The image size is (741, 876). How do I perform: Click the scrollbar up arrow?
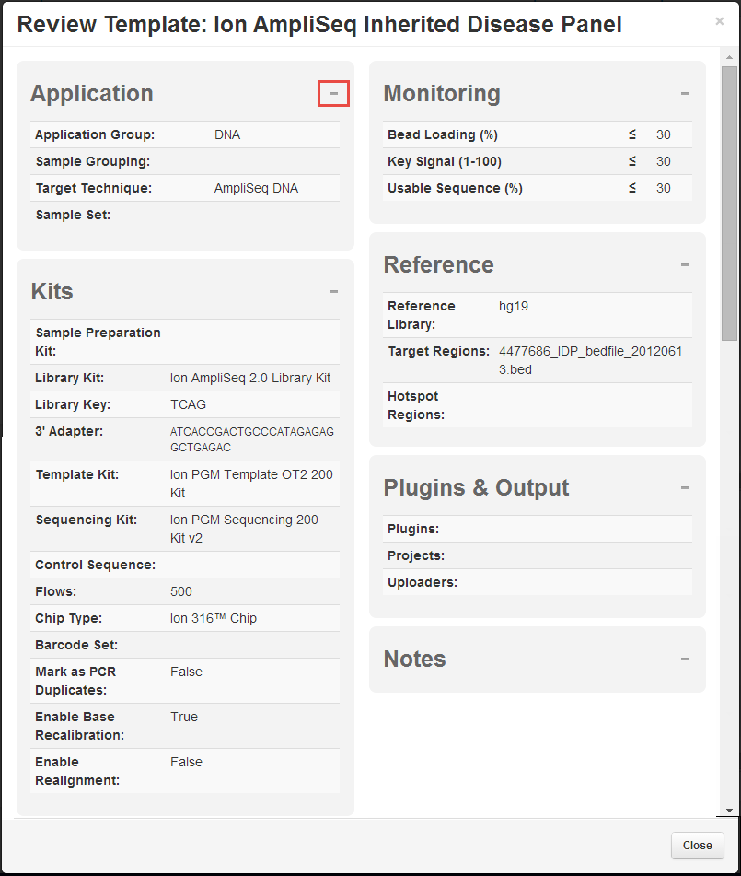(729, 57)
